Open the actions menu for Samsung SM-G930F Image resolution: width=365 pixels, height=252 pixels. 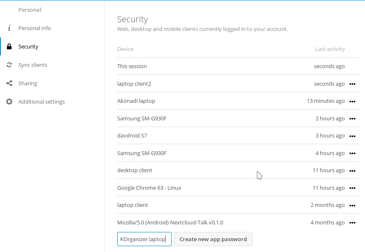tap(352, 119)
